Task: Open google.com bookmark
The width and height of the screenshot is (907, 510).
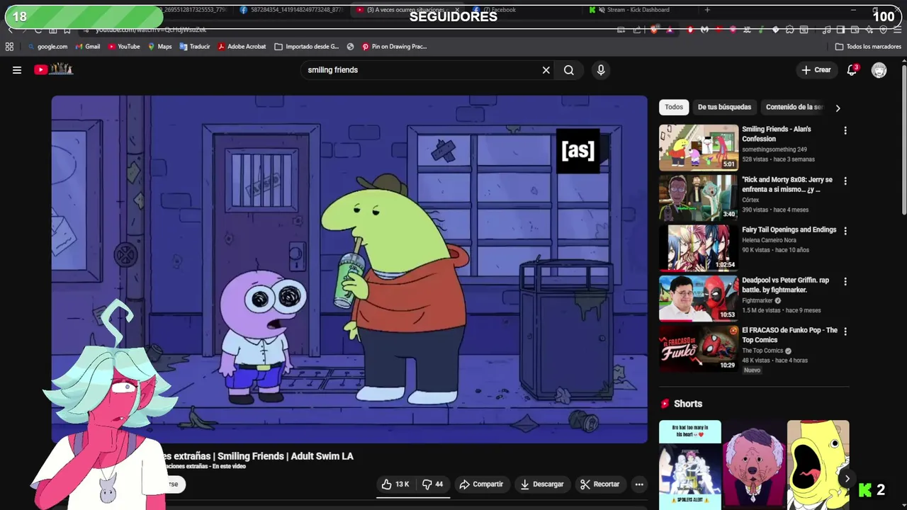Action: click(47, 47)
